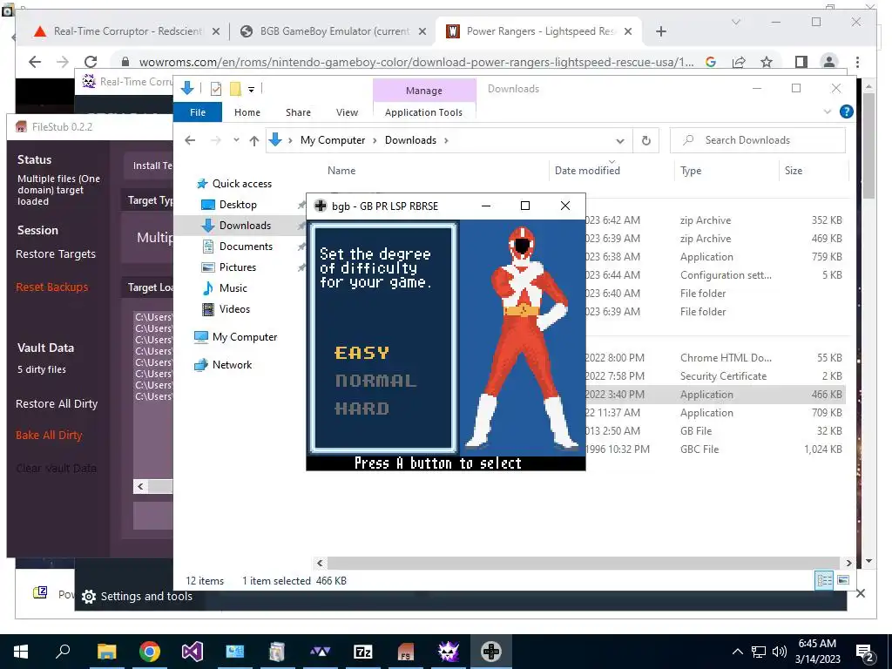Click the Windows Start button
The width and height of the screenshot is (892, 669).
click(x=21, y=652)
